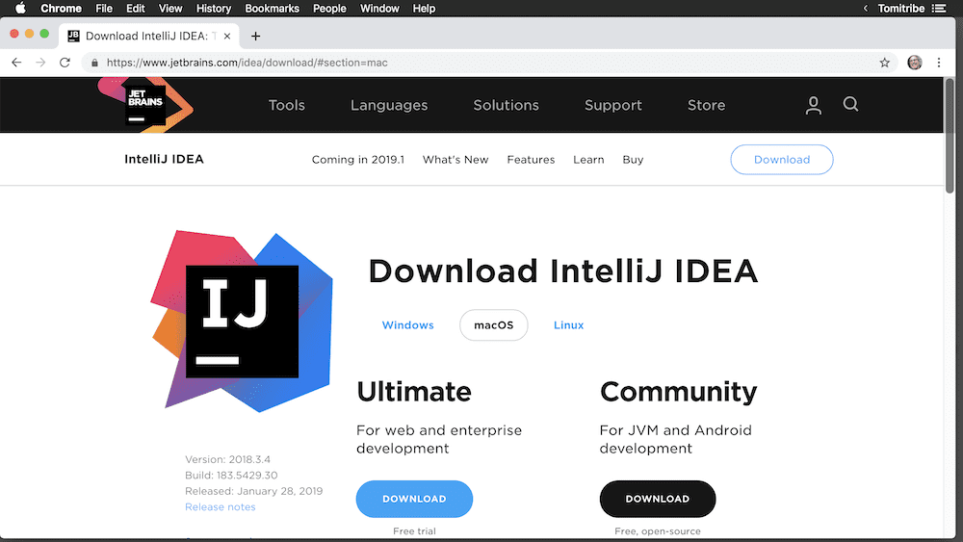View site security lock icon

(94, 63)
